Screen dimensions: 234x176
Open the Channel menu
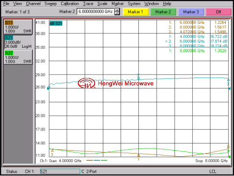coord(33,3)
